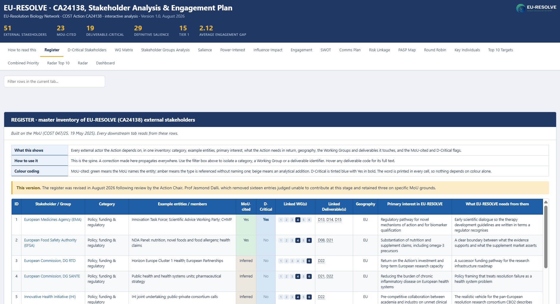Open the Influence-Impact tab
The image size is (560, 304).
click(x=268, y=50)
